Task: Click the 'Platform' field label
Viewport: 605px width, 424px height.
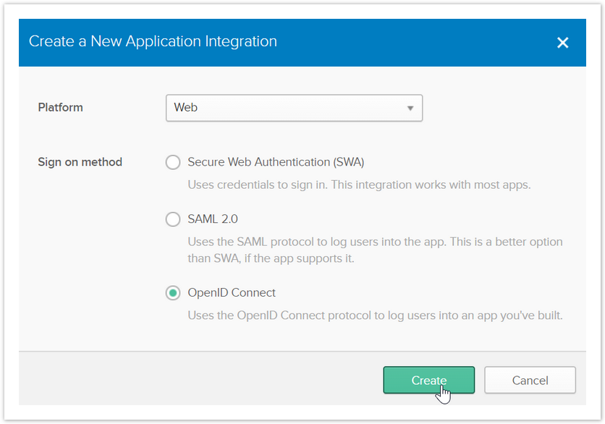Action: pos(60,108)
